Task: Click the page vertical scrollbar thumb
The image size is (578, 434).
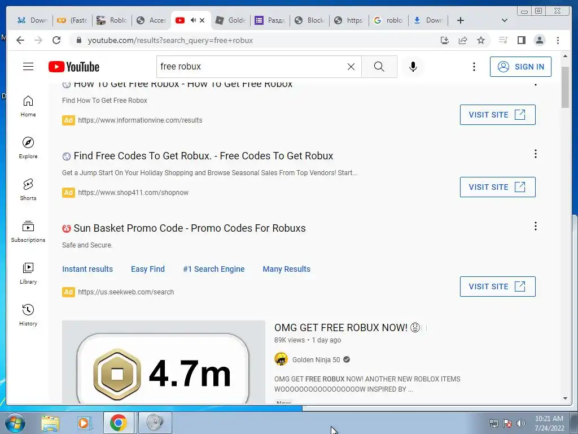Action: (565, 87)
